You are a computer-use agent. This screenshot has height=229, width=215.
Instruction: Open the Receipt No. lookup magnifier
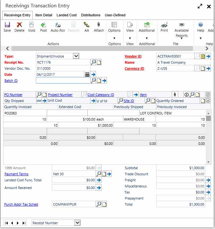[x=93, y=62]
